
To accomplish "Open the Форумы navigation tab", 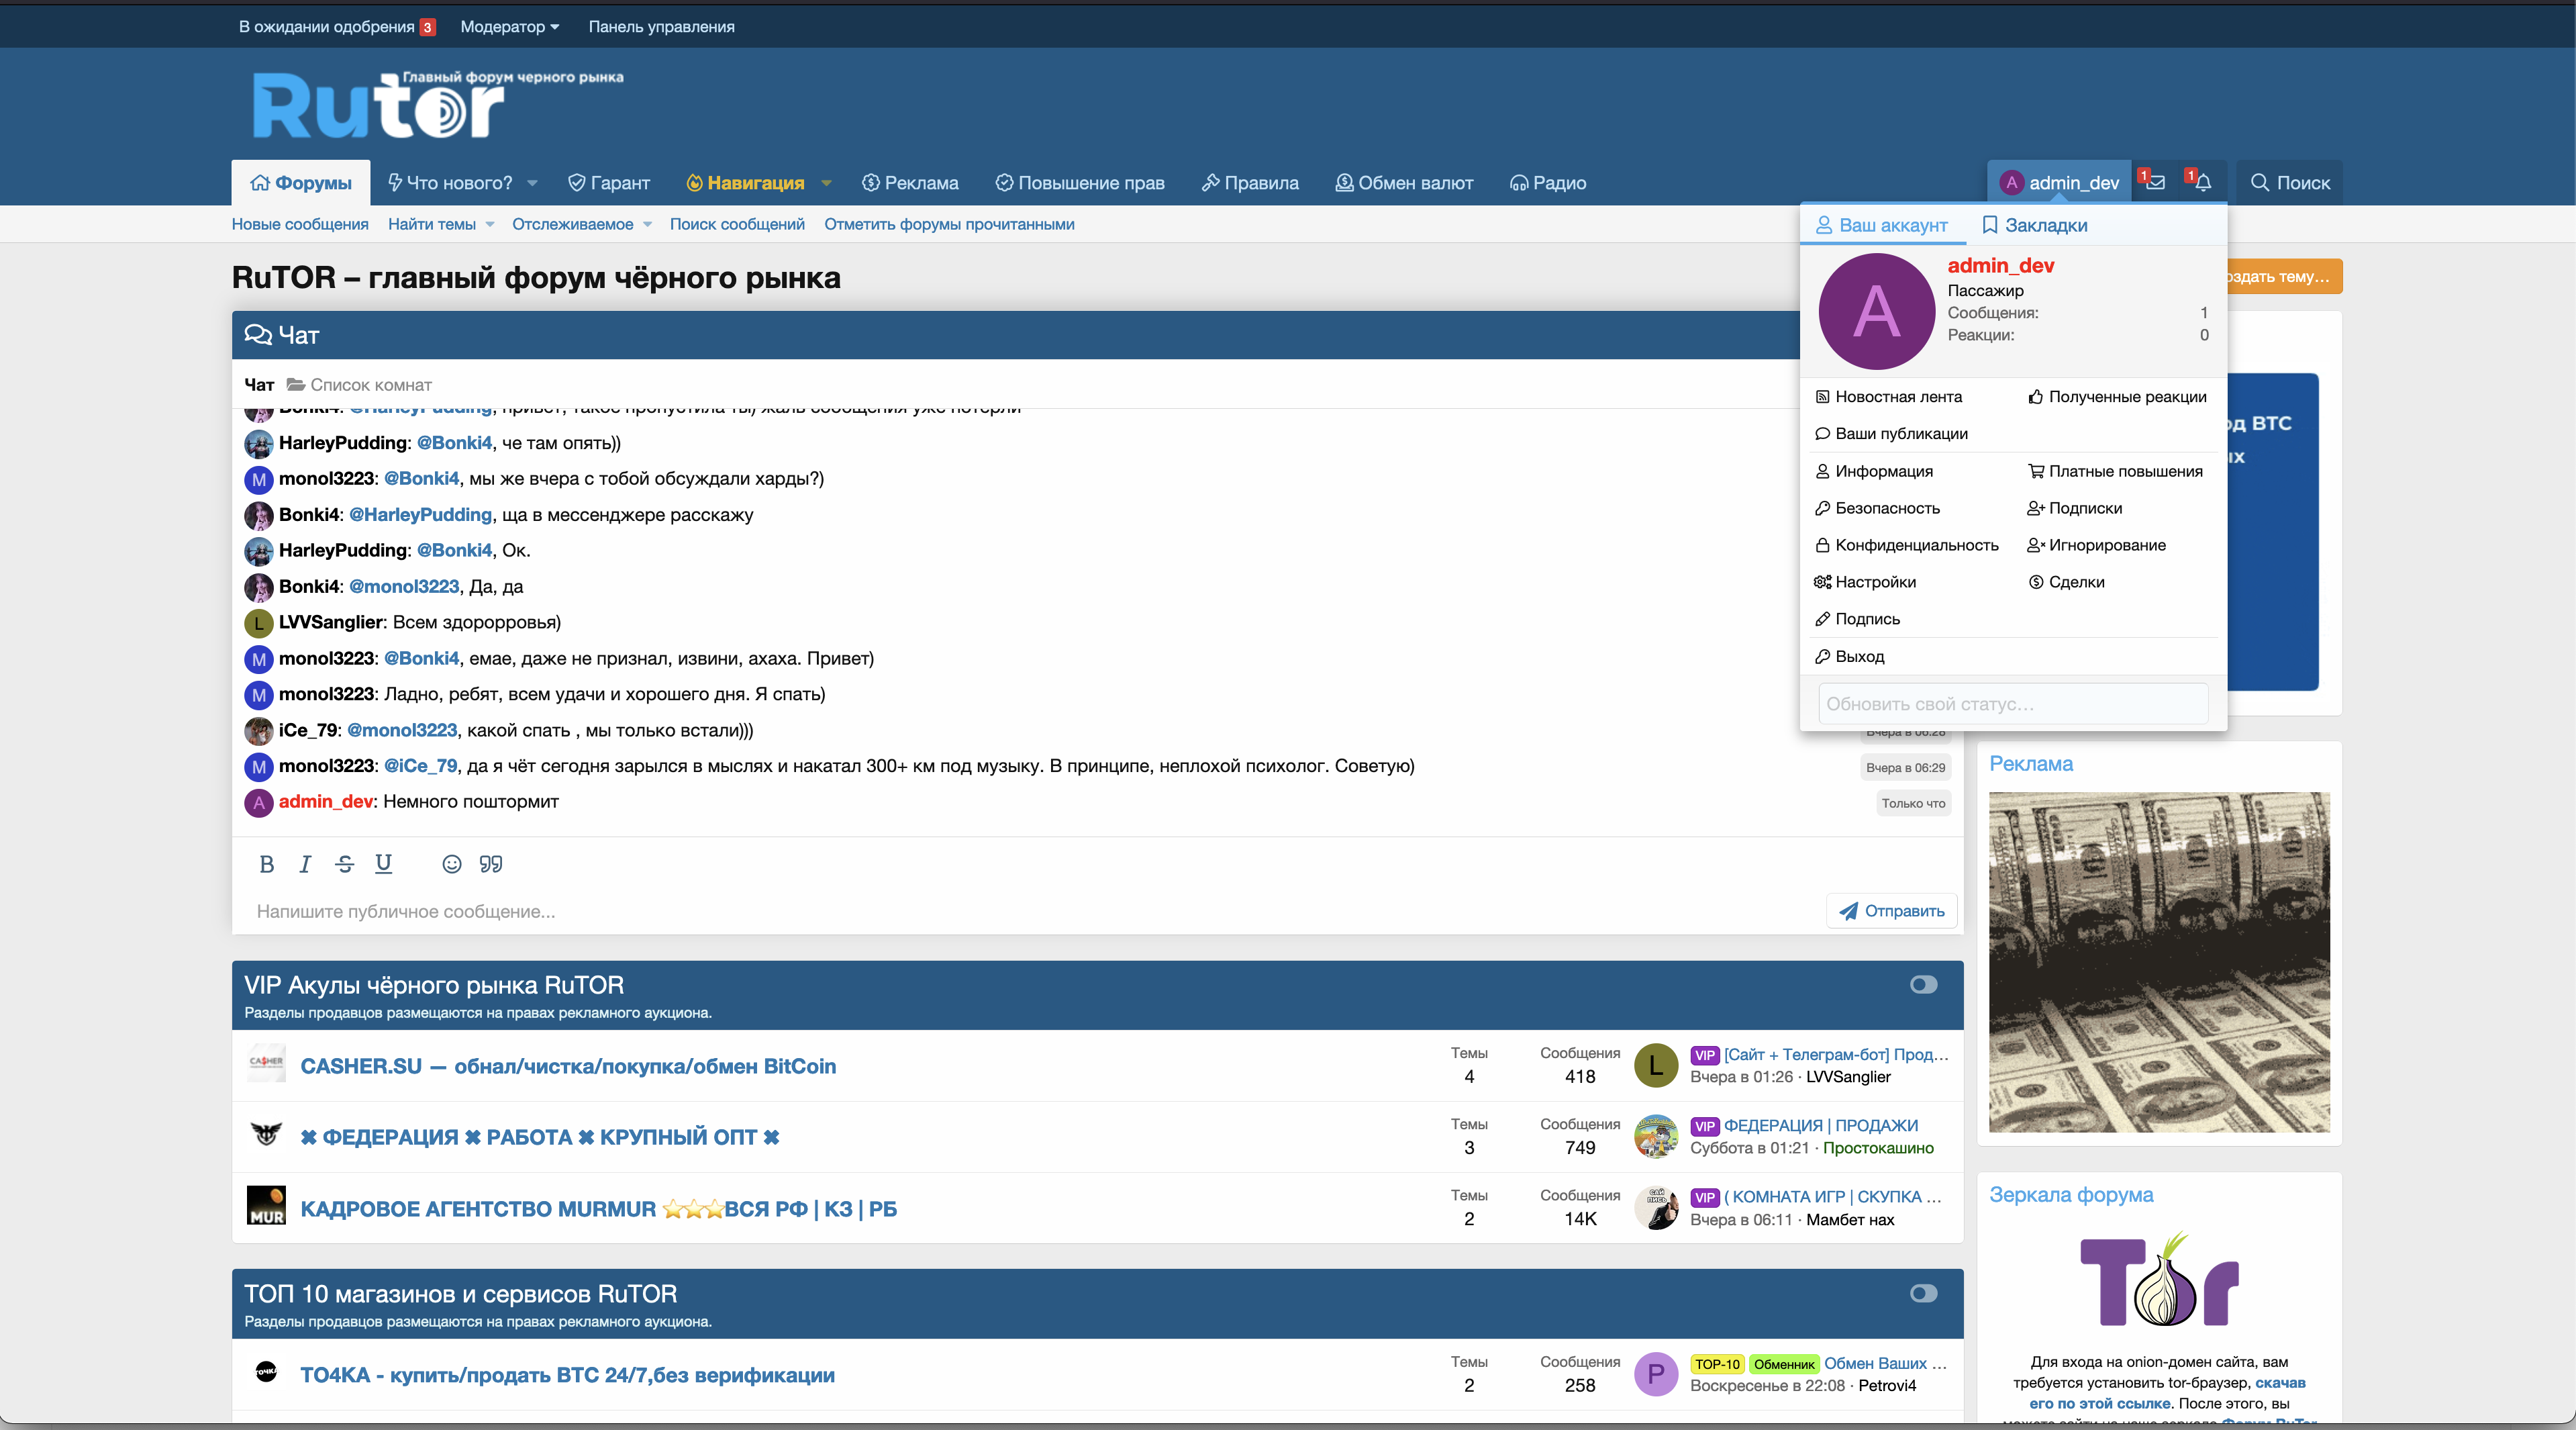I will (300, 183).
